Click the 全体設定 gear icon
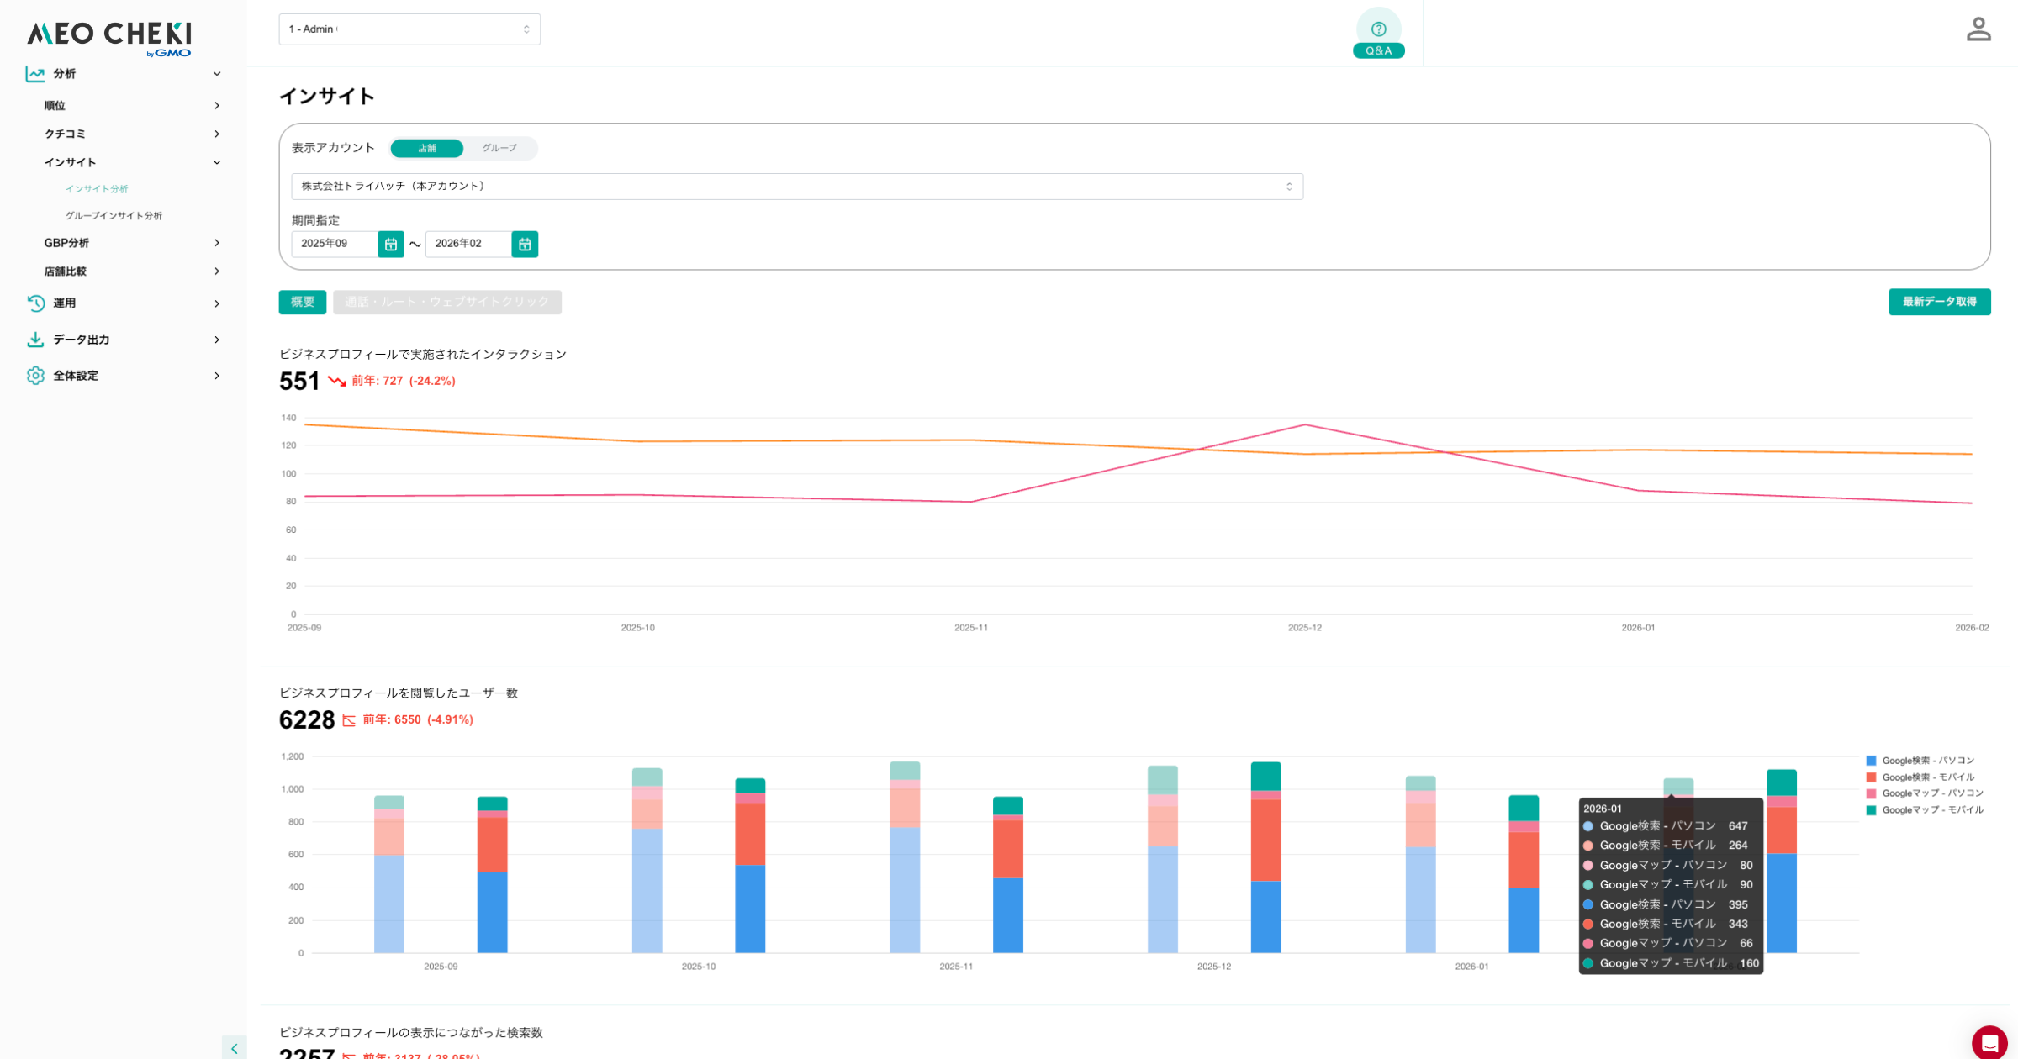Viewport: 2018px width, 1059px height. click(35, 376)
